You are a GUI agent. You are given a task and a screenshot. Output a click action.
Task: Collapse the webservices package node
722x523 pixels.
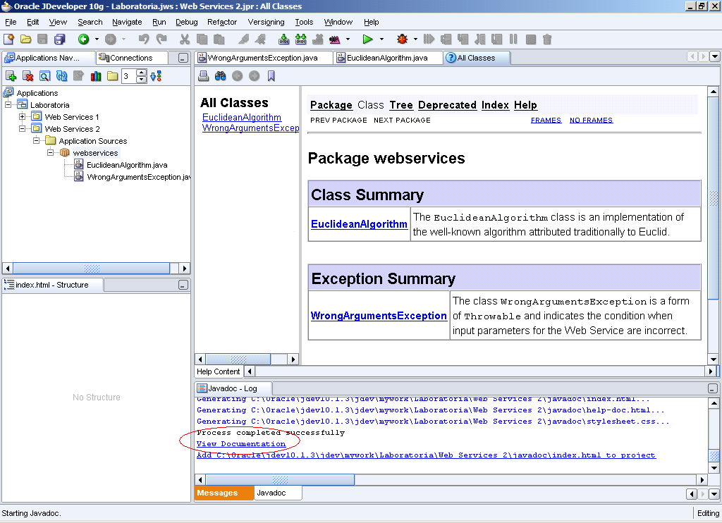[x=50, y=153]
